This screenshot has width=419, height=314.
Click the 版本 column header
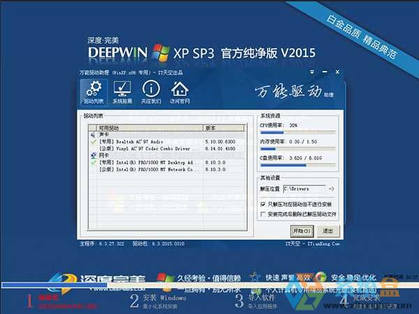pyautogui.click(x=224, y=128)
